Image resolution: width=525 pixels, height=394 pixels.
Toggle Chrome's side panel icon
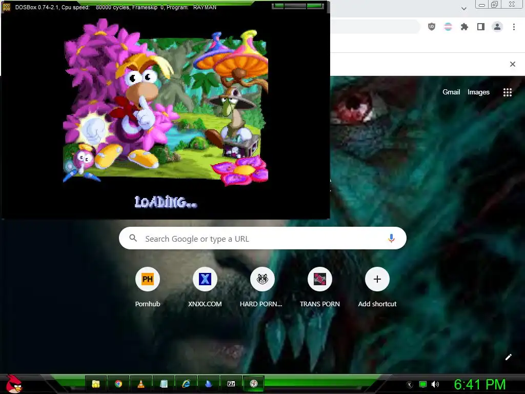coord(481,27)
